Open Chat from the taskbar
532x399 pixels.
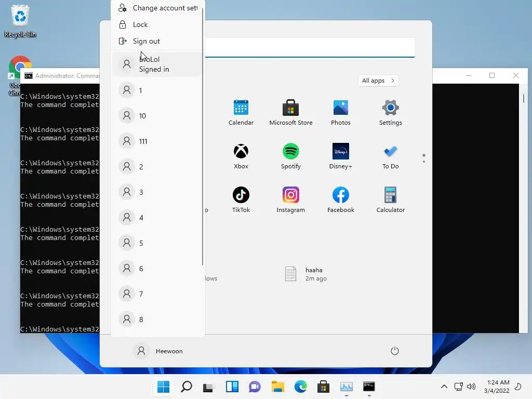tap(255, 387)
